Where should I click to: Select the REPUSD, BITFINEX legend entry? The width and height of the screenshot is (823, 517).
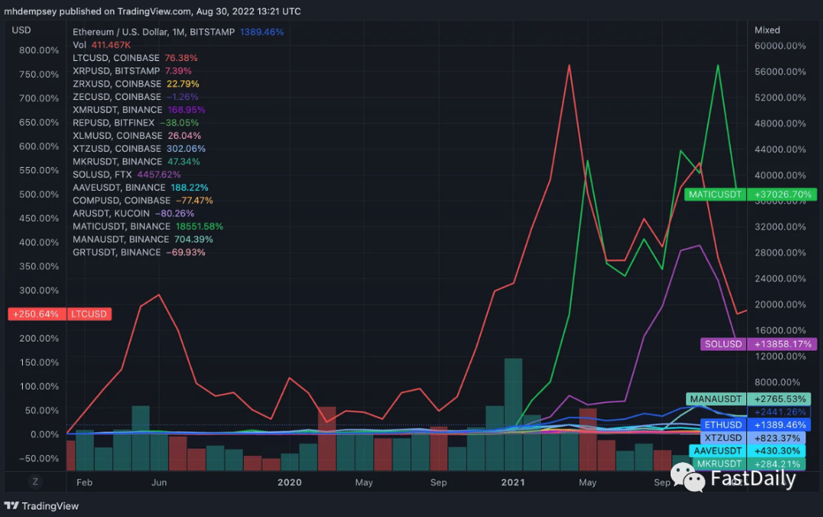pyautogui.click(x=136, y=123)
